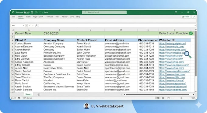This screenshot has width=207, height=113.
Task: Open the https://www.elopetions.com/ link
Action: tap(174, 71)
